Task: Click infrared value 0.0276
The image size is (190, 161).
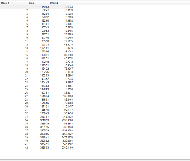Action: click(x=69, y=48)
